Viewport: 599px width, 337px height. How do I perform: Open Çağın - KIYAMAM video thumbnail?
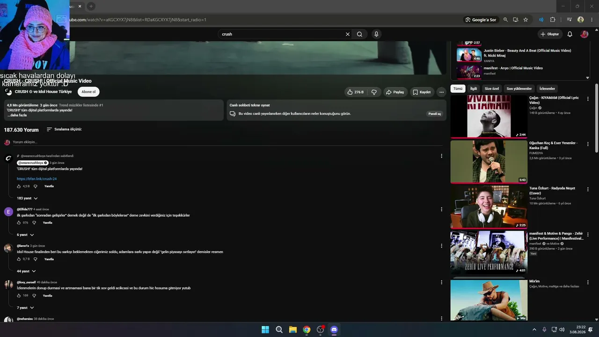489,116
